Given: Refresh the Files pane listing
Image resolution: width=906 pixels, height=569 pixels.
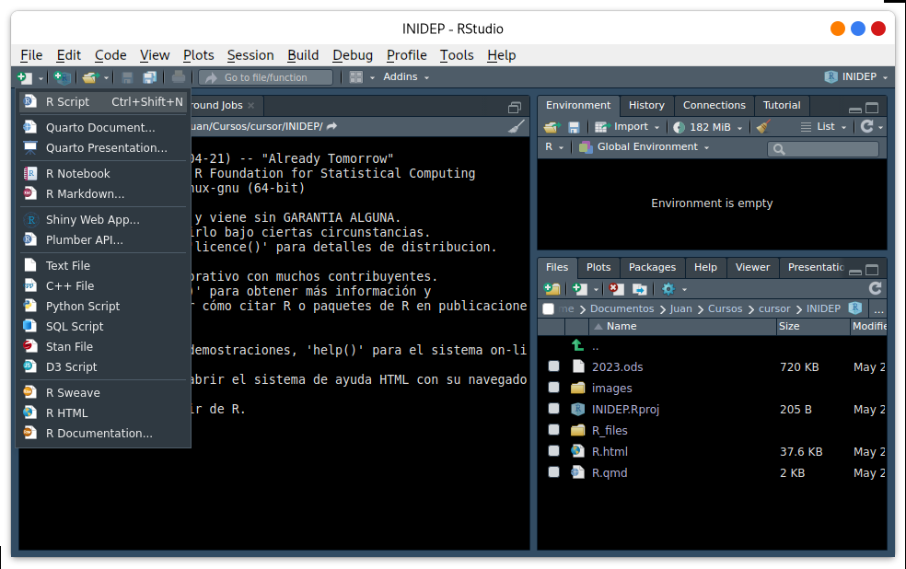Looking at the screenshot, I should point(875,288).
